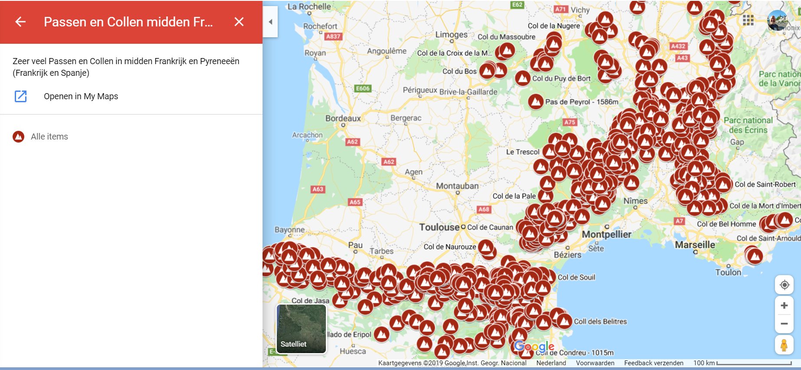Go back using the header arrow

20,22
